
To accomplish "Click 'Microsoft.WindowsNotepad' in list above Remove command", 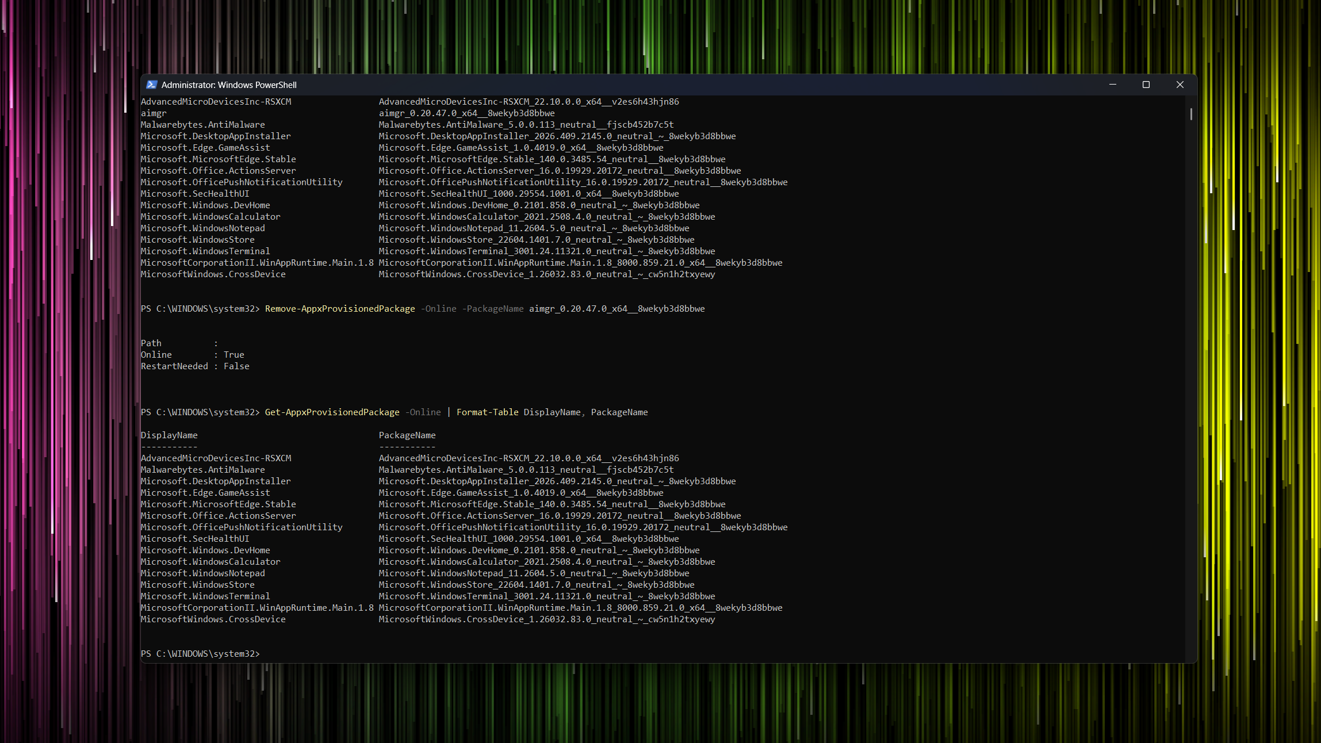I will (x=203, y=228).
